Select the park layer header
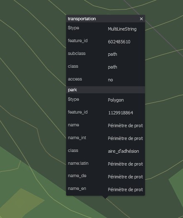The image size is (183, 218). [x=105, y=90]
